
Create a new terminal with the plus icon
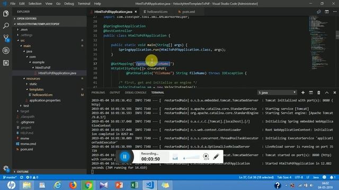point(303,92)
